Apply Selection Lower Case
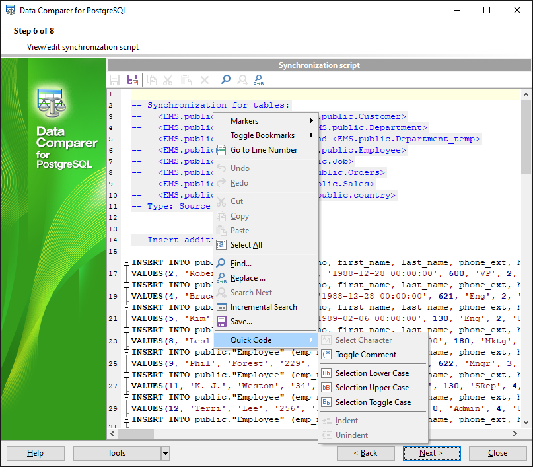Viewport: 533px width, 467px height. point(372,373)
